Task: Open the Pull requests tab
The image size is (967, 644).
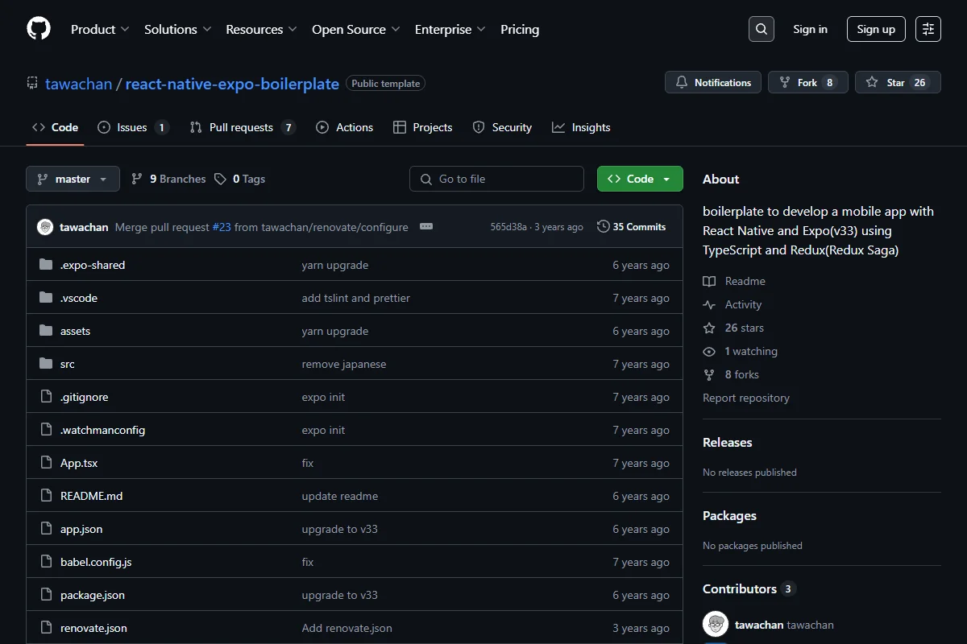Action: [243, 127]
